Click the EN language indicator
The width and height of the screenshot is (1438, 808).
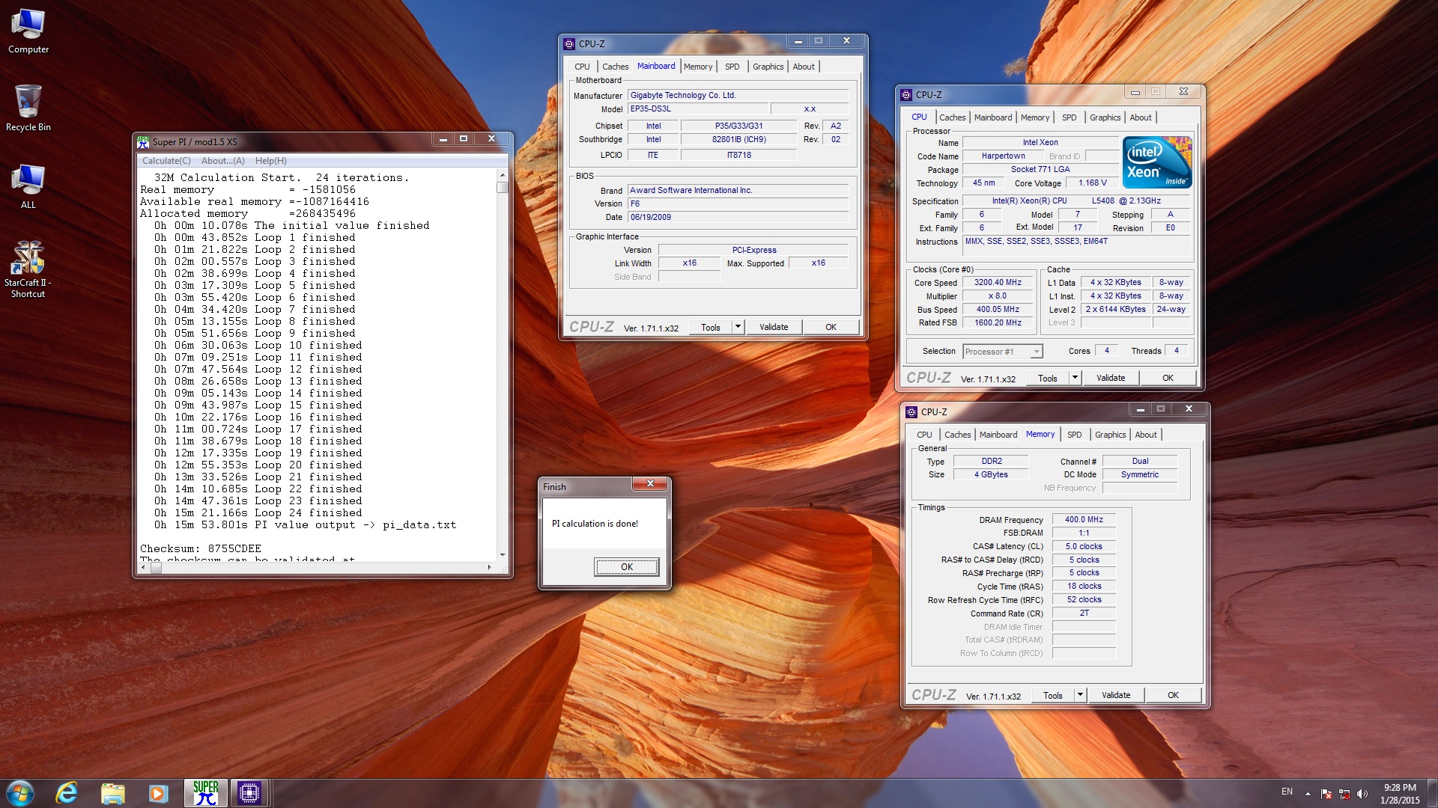point(1287,792)
